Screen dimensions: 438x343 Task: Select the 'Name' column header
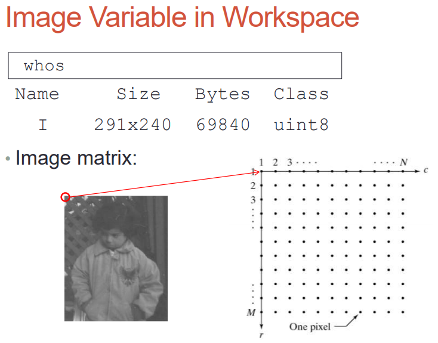click(x=37, y=94)
